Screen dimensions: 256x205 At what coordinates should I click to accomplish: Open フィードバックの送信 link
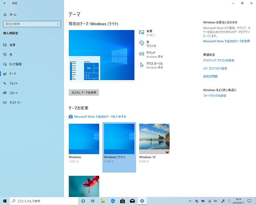tap(214, 96)
